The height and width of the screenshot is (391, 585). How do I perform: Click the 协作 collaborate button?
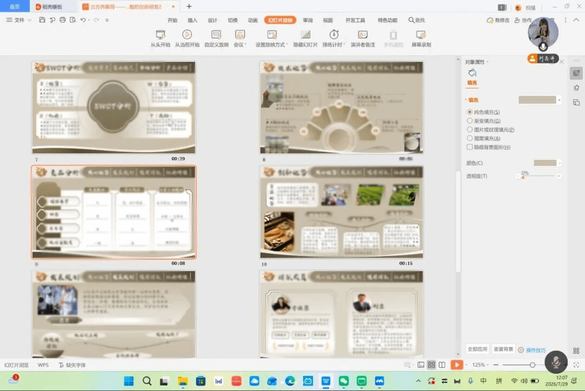pyautogui.click(x=523, y=20)
